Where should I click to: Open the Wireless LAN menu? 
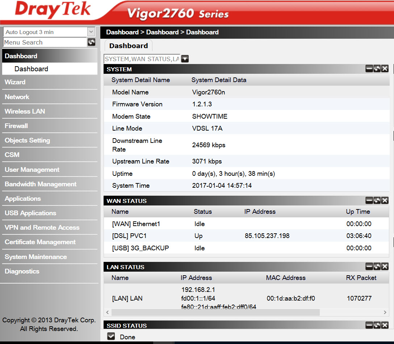click(x=25, y=111)
